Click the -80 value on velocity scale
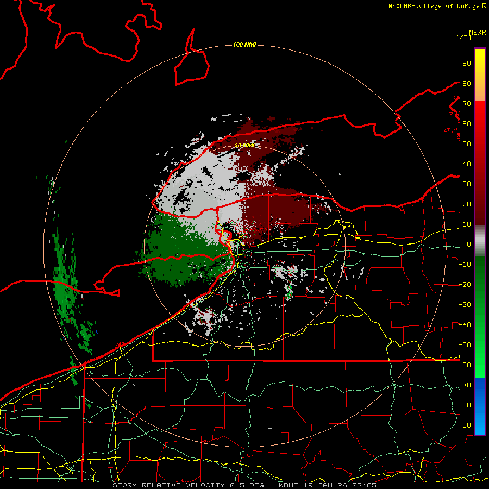Image resolution: width=489 pixels, height=489 pixels. [465, 405]
